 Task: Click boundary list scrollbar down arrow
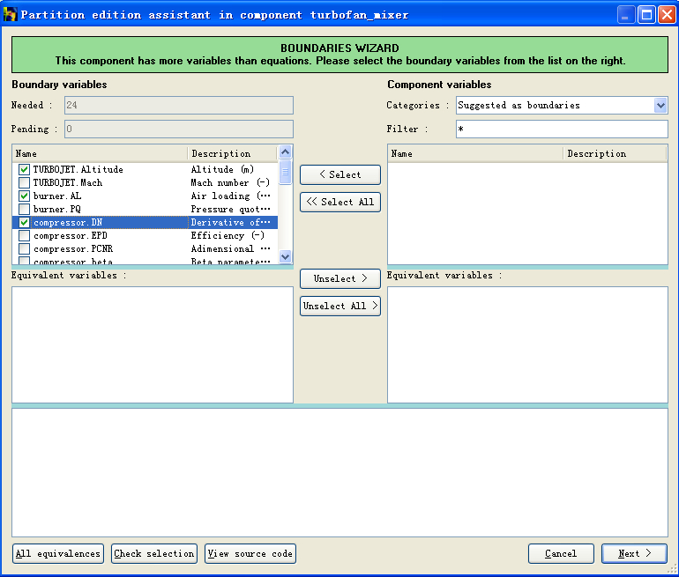point(285,256)
